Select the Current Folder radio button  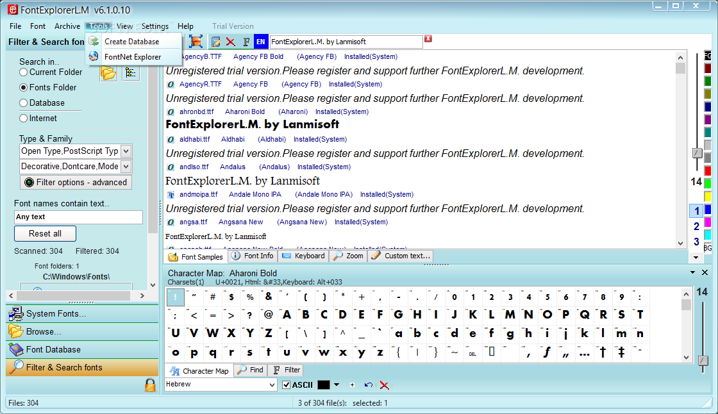23,72
